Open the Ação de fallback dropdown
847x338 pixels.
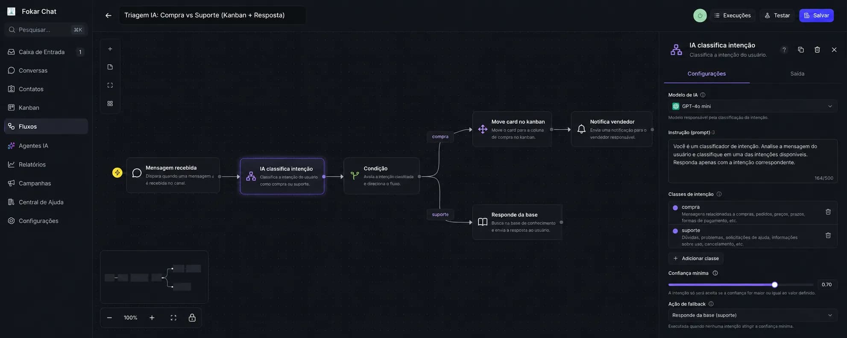[x=753, y=315]
